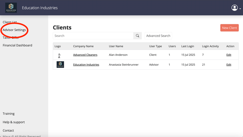Open Help & support

(14, 122)
